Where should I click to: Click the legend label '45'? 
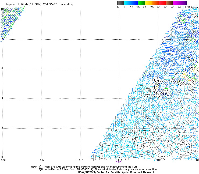[x=179, y=7]
